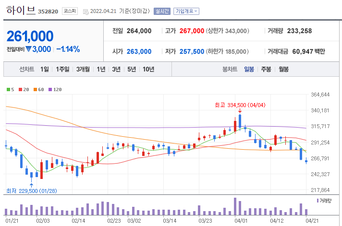Click the 상한가 343,000 text

point(228,31)
